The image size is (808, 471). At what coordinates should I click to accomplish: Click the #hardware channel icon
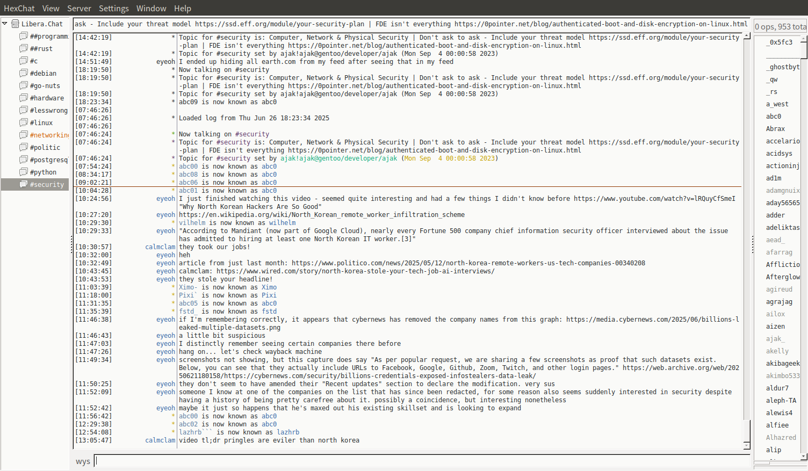click(24, 98)
